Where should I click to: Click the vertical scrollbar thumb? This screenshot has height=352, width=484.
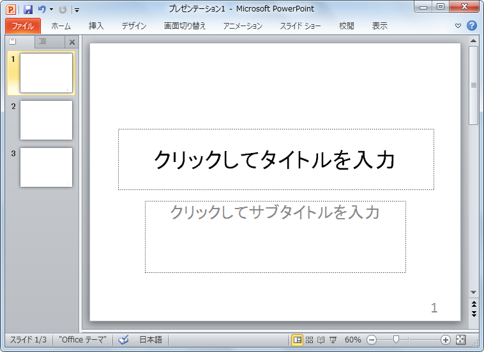474,85
